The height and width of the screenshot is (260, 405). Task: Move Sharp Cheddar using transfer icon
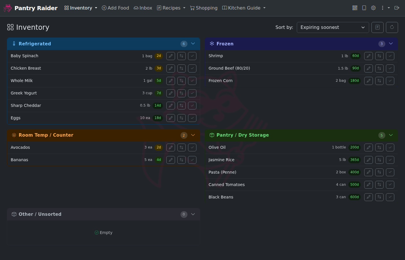point(181,106)
